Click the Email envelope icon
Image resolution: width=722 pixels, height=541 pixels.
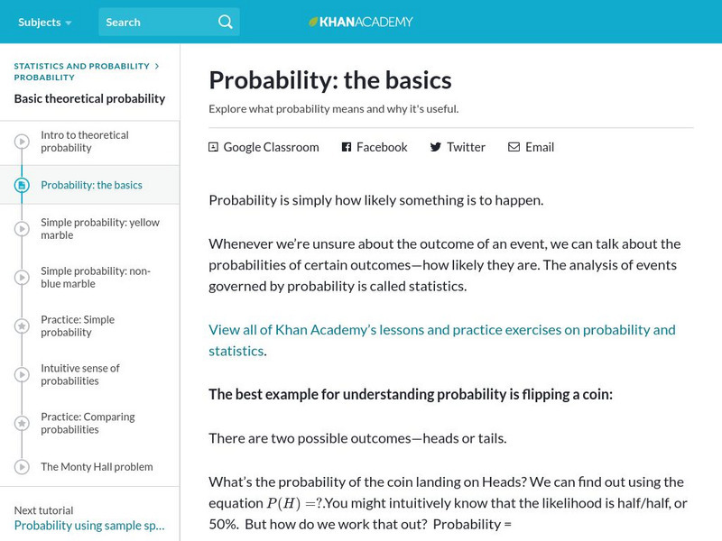click(x=514, y=147)
